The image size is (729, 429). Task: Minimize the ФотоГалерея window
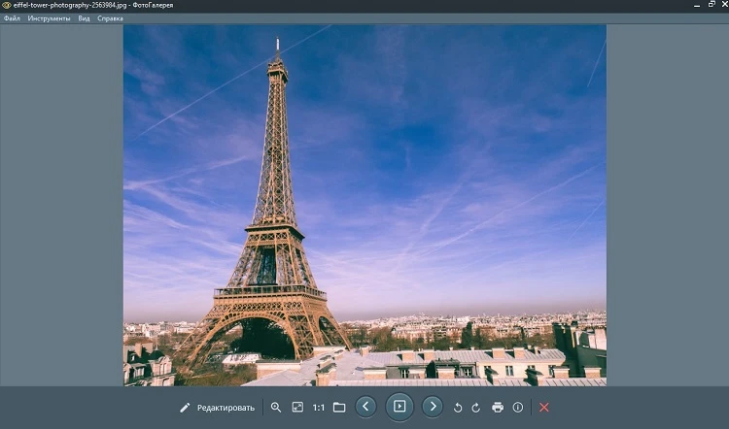(697, 6)
